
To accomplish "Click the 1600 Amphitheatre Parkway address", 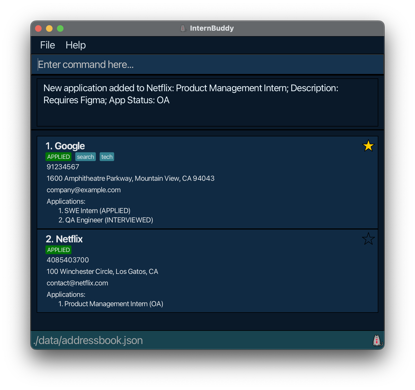I will pyautogui.click(x=131, y=178).
